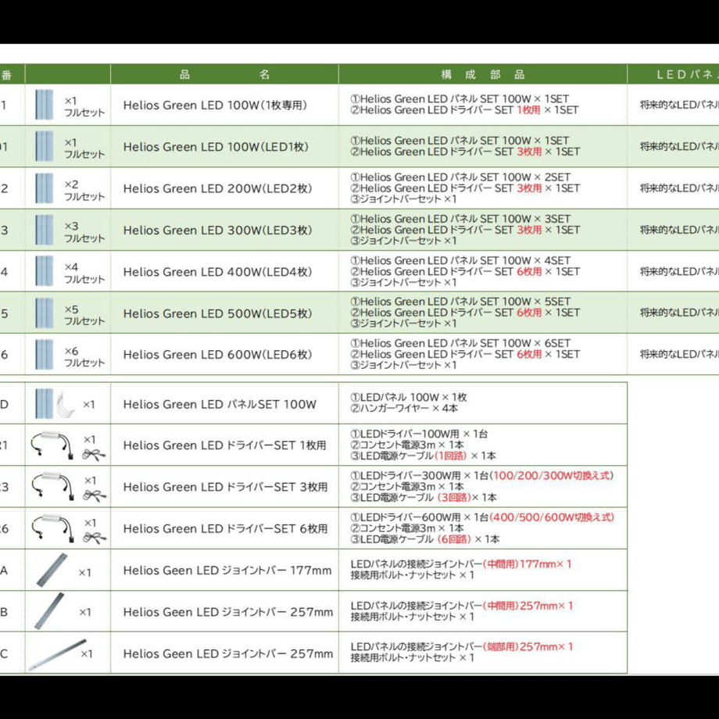Click the ×5 フルセット quantity label
Image resolution: width=719 pixels, height=719 pixels.
[84, 315]
